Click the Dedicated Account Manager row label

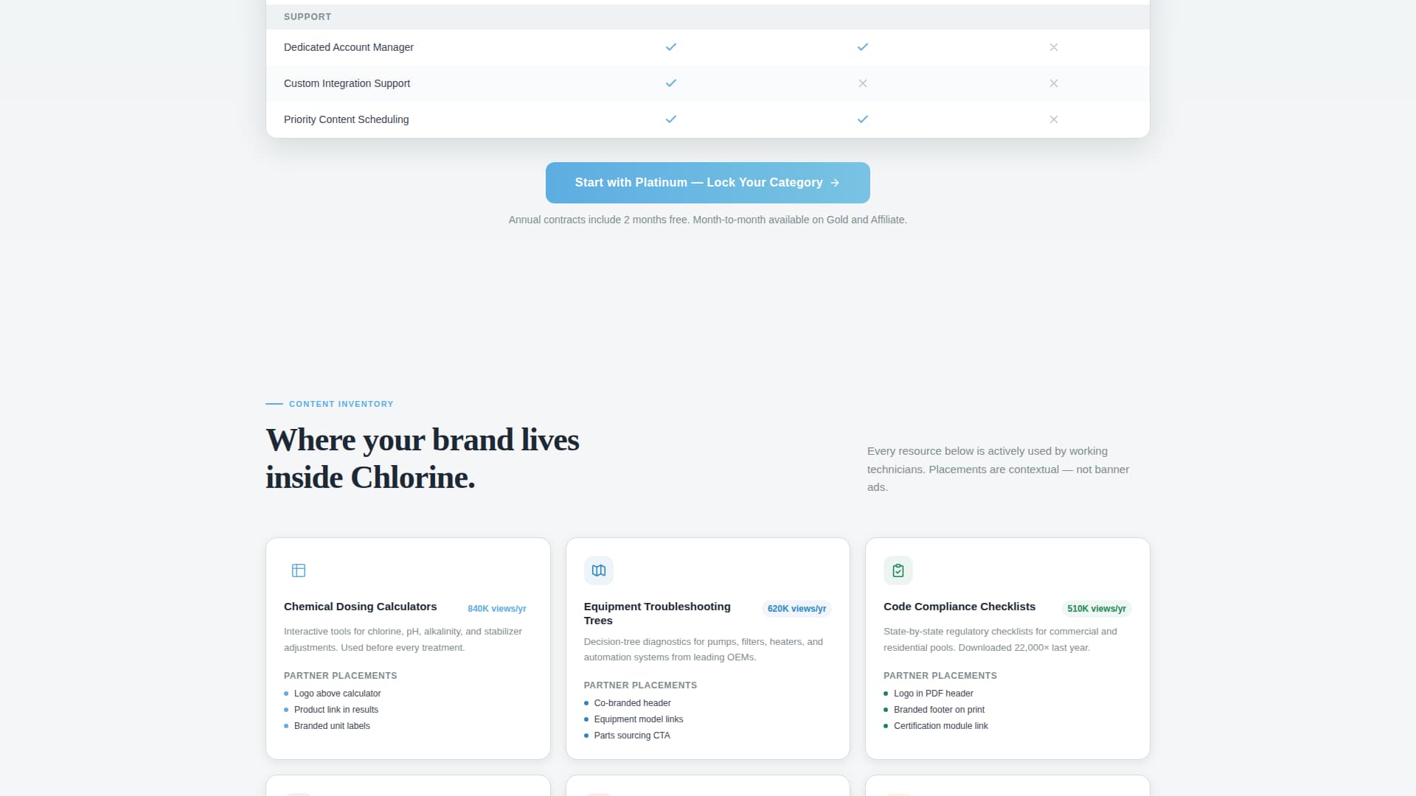click(x=349, y=47)
